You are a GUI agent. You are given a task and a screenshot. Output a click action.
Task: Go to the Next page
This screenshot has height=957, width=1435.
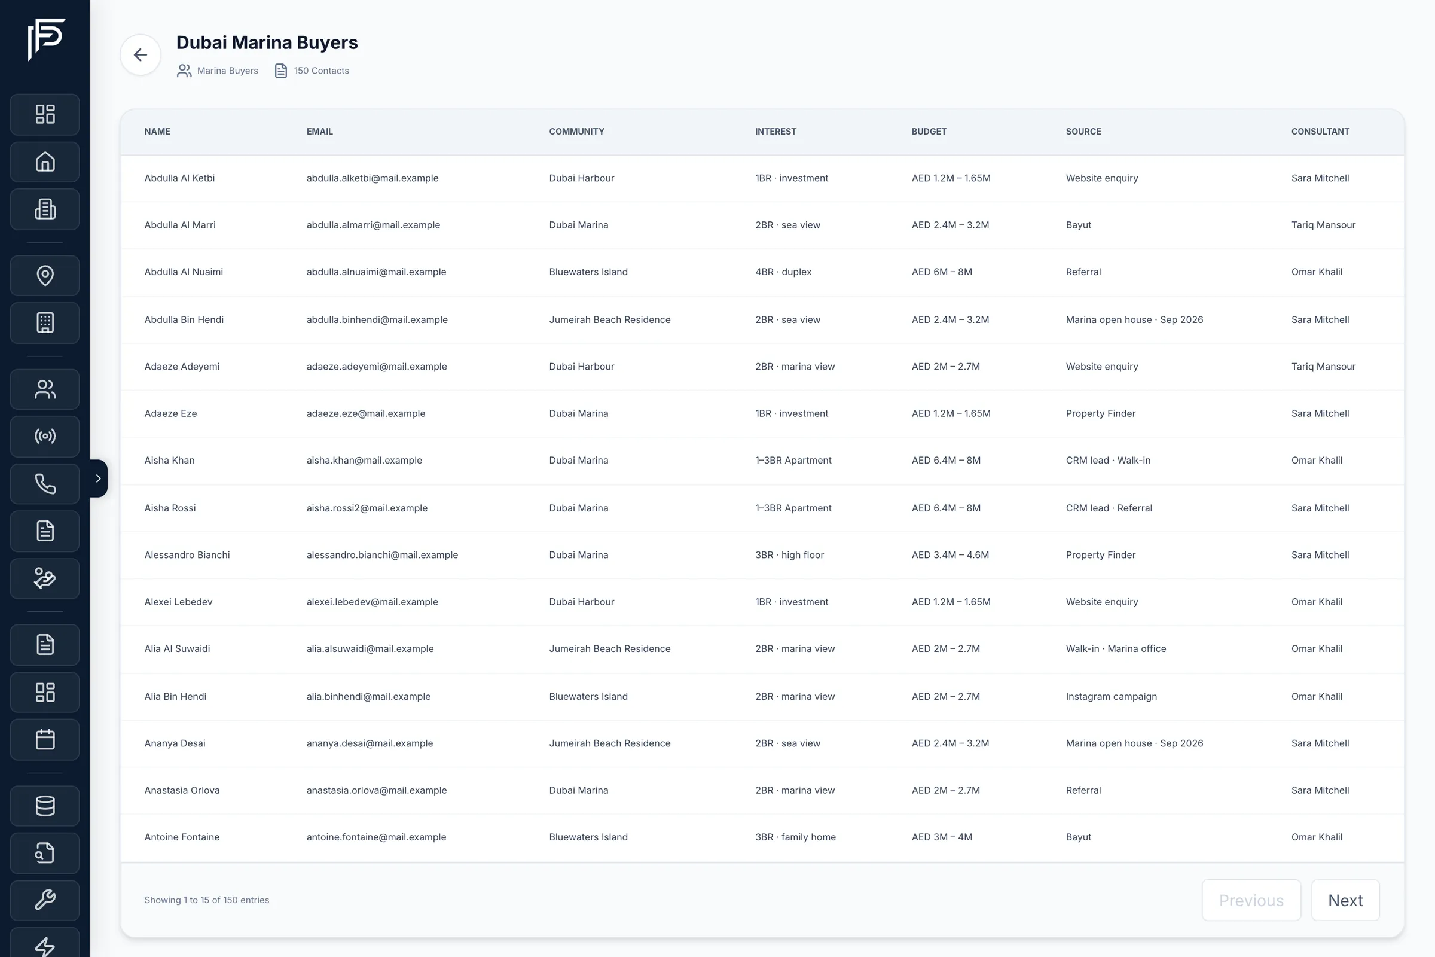[1345, 900]
